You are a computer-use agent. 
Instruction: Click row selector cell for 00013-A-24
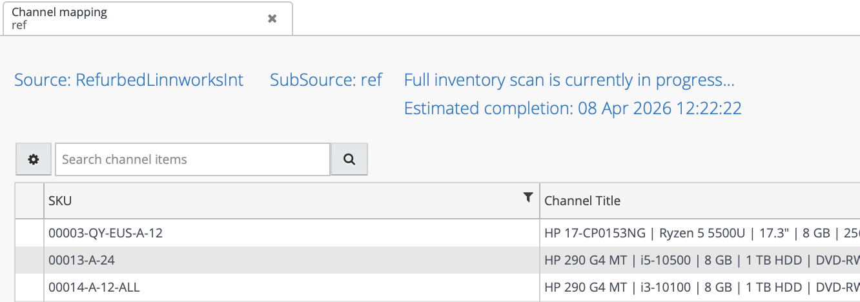click(x=30, y=260)
